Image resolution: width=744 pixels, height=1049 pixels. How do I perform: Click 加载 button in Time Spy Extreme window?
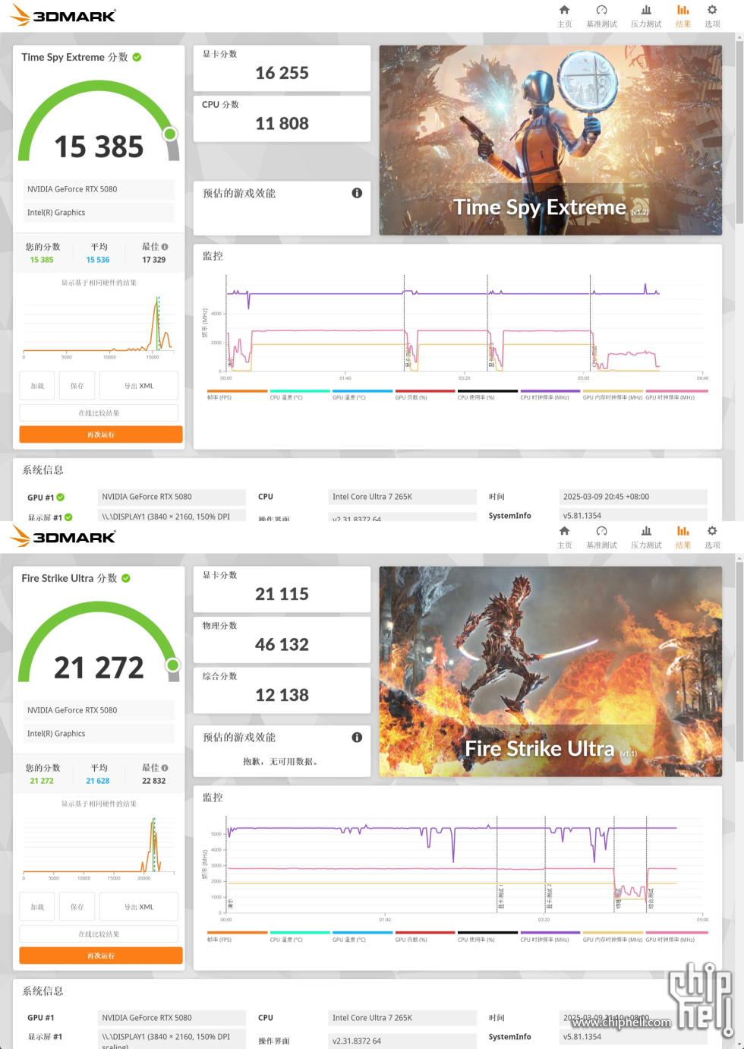point(37,386)
